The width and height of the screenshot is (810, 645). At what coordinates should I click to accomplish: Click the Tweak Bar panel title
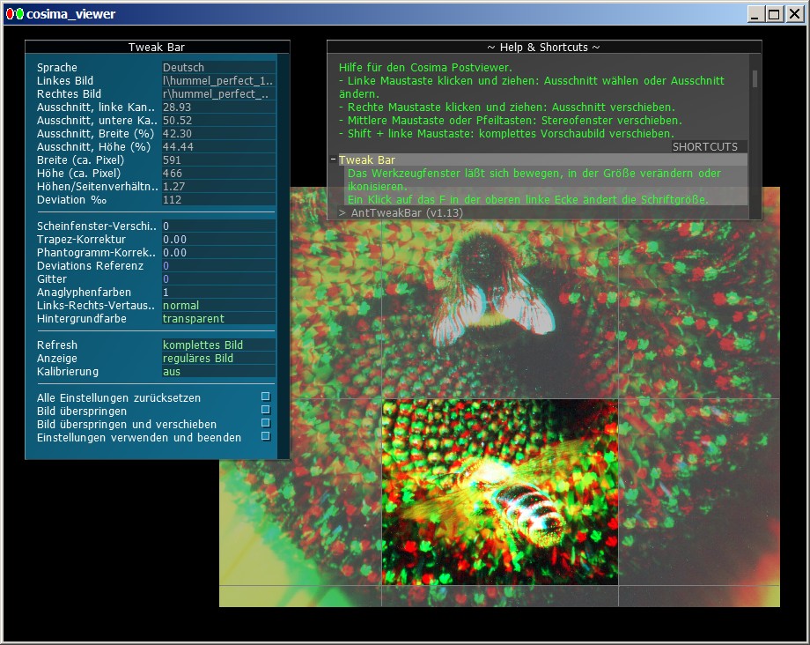(x=157, y=48)
